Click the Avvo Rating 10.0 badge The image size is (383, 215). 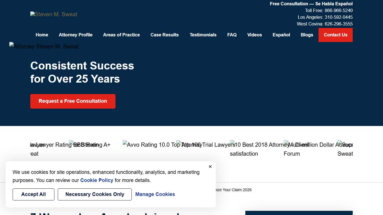point(149,145)
